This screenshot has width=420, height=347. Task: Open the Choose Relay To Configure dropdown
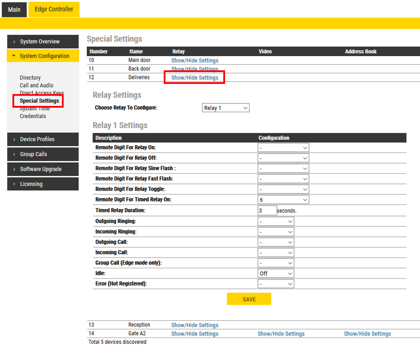click(225, 108)
